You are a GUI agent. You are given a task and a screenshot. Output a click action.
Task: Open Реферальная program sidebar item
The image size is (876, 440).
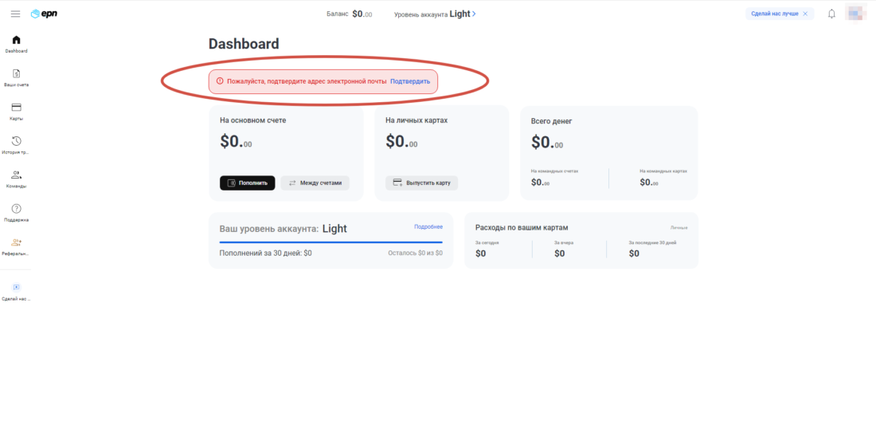point(16,242)
